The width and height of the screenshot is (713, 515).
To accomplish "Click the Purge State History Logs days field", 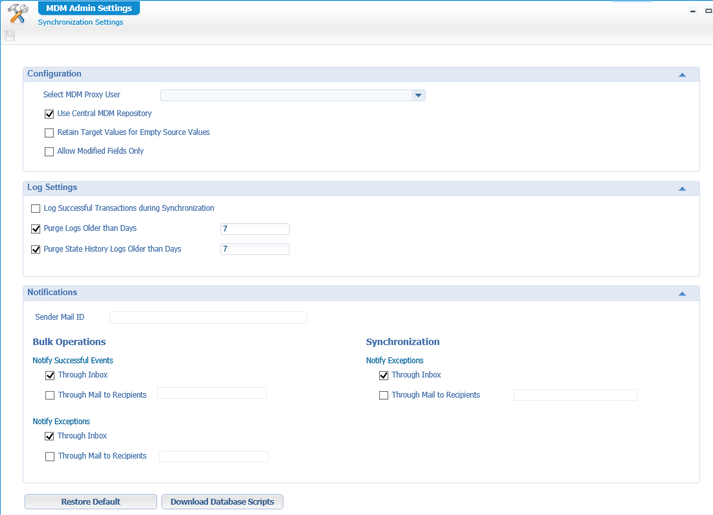I will click(x=255, y=249).
